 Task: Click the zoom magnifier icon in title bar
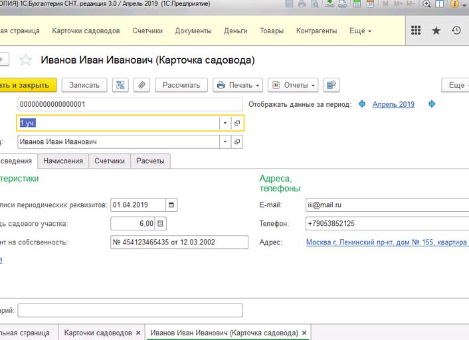[x=426, y=4]
